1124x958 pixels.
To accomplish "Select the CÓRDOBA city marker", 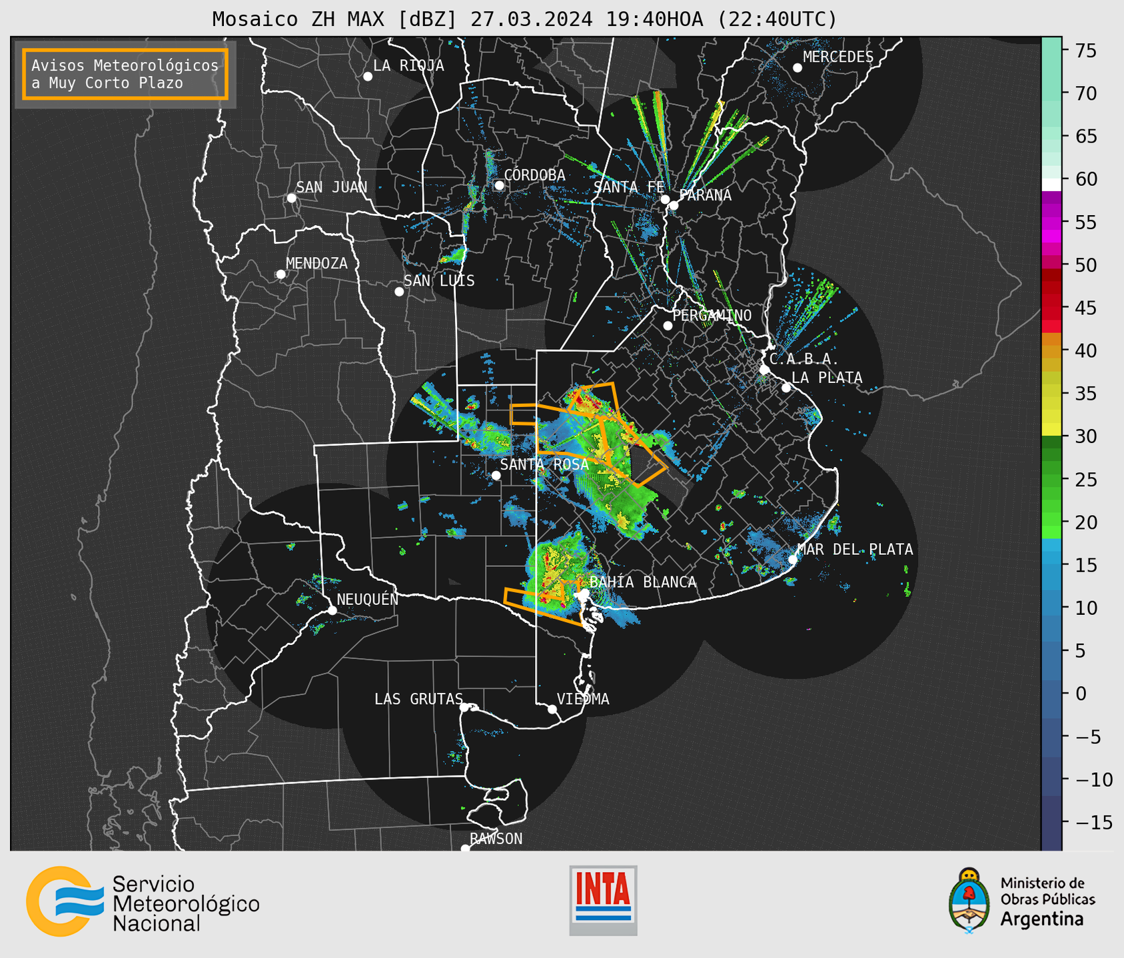I will (x=499, y=185).
